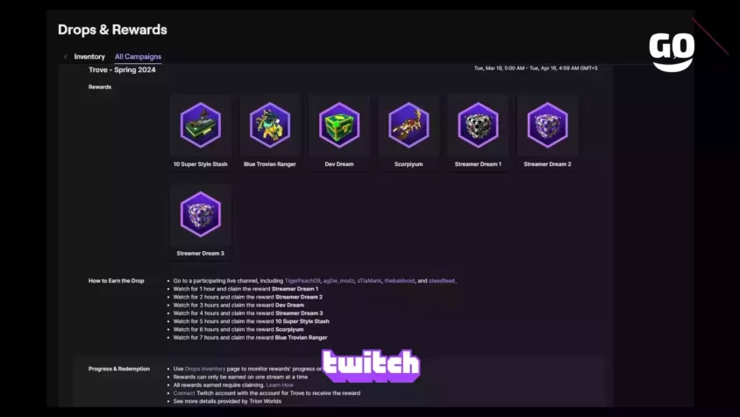Open the TigerPeach09 channel link
The height and width of the screenshot is (417, 740).
[302, 281]
